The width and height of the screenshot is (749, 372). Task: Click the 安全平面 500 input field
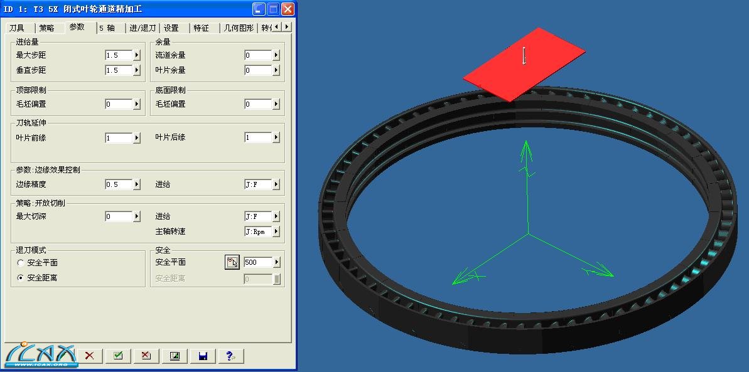(259, 262)
